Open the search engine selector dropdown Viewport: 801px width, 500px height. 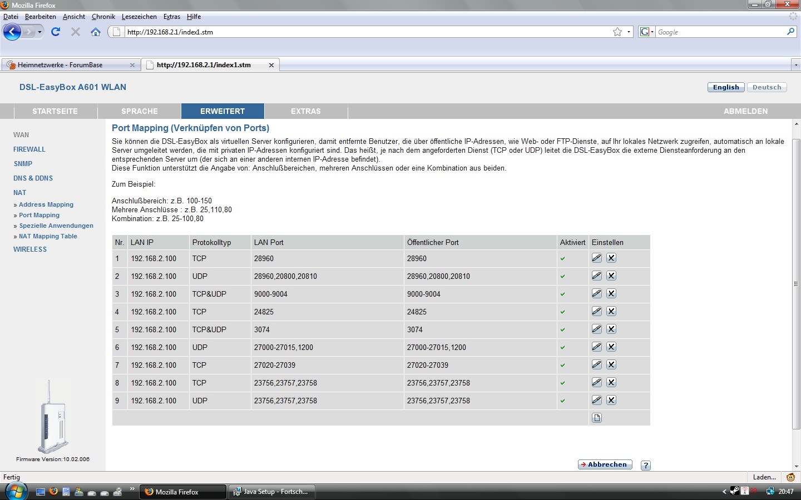tap(646, 32)
